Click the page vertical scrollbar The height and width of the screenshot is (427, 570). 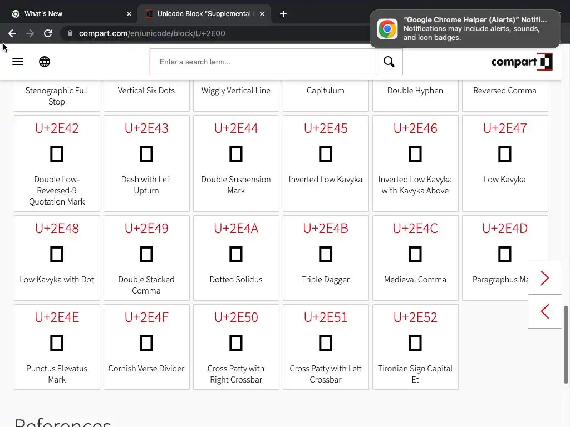(566, 345)
